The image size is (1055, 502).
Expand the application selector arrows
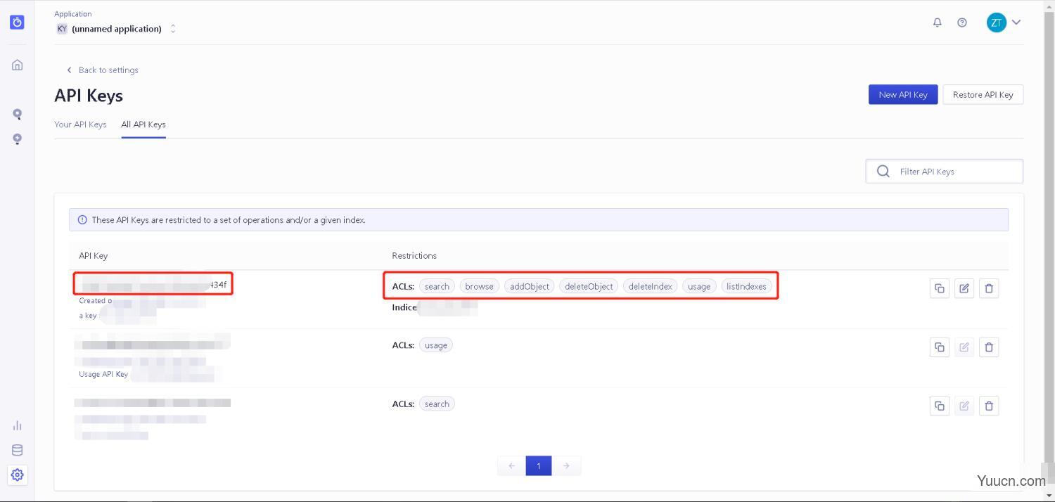point(173,29)
